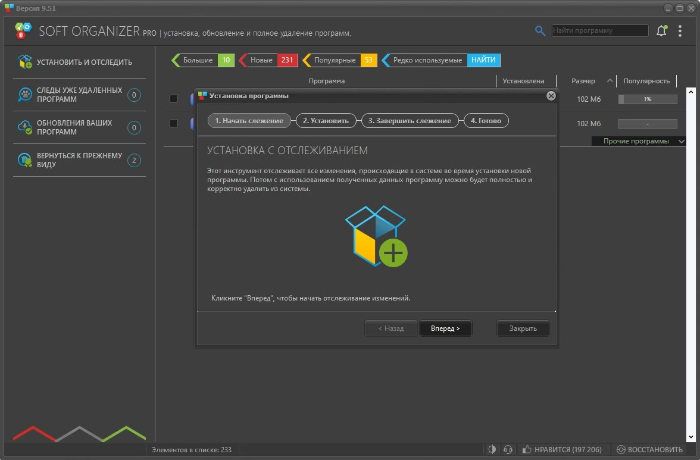Click the blue НАЙТИ button
The height and width of the screenshot is (460, 700).
click(483, 60)
